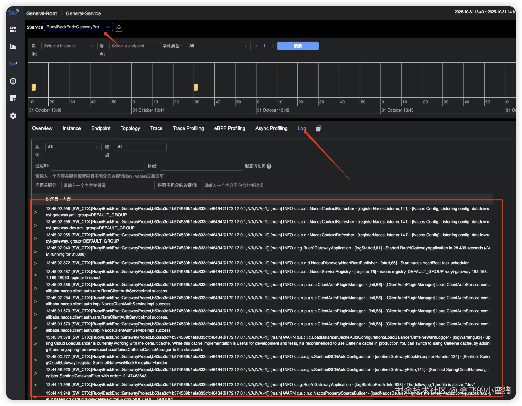522x406 pixels.
Task: Go to previous event page arrow
Action: (256, 46)
